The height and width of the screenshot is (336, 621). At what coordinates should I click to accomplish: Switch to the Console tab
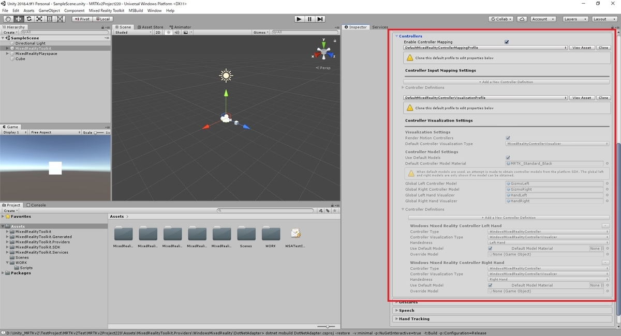(36, 205)
